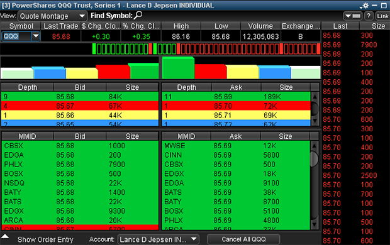Open the Account Lance D Jepsen dropdown
390x245 pixels.
point(158,239)
